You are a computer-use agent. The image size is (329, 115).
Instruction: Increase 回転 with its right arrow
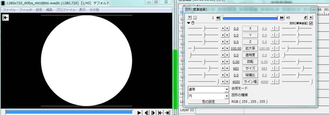[x=227, y=62]
